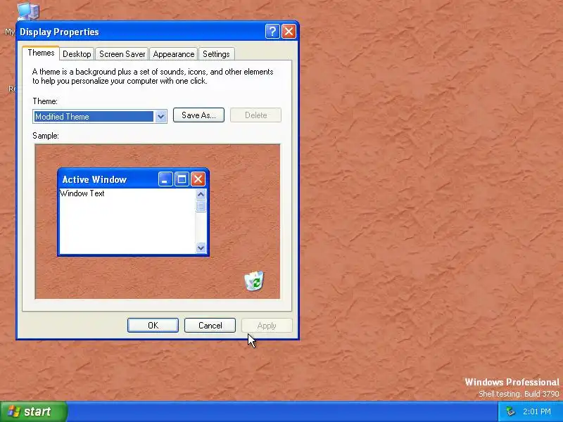Click the Display Properties title bar

pyautogui.click(x=157, y=32)
